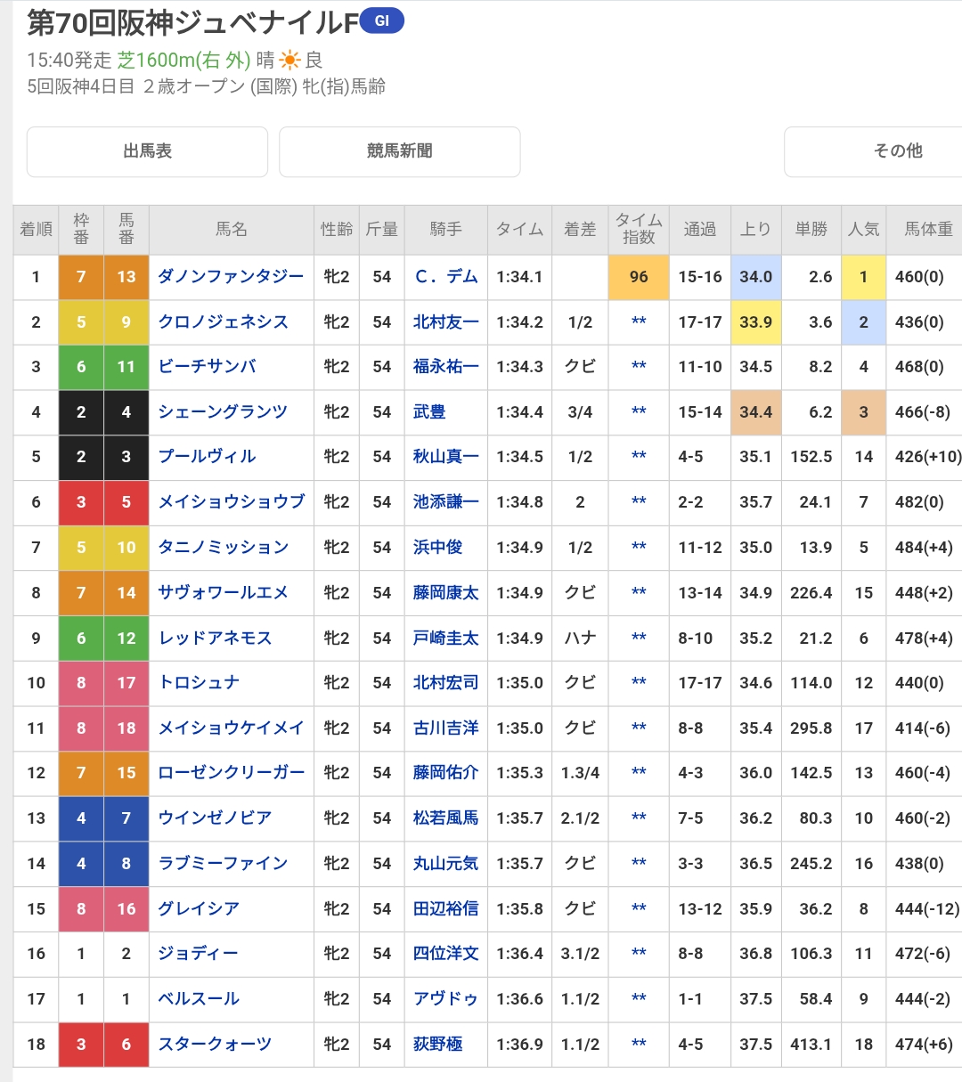Open horse クロノジェネシス link
Image resolution: width=962 pixels, height=1082 pixels.
pyautogui.click(x=224, y=322)
